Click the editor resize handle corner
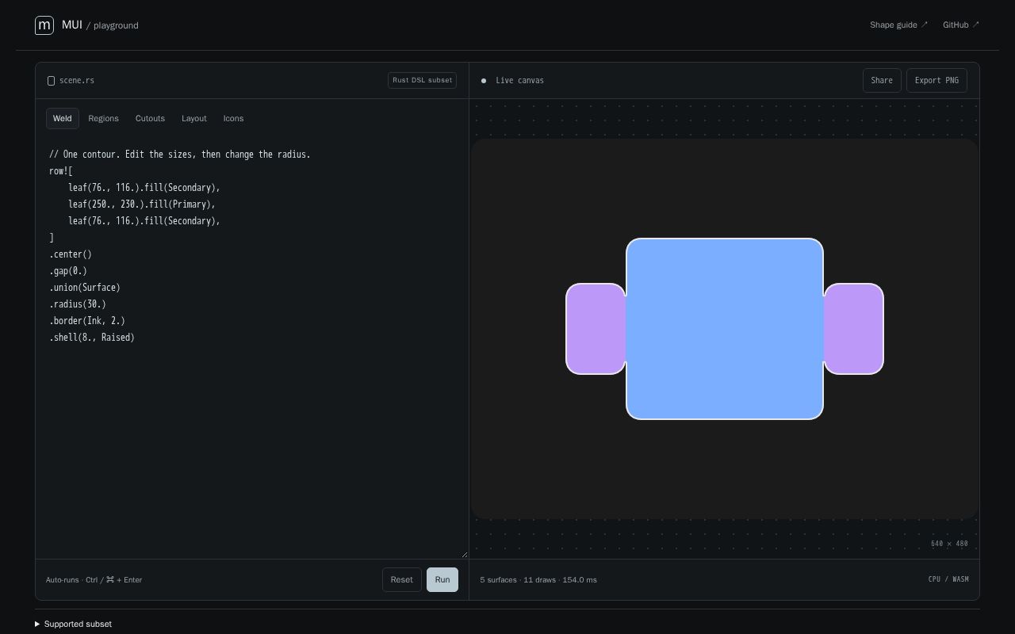Viewport: 1015px width, 634px height. coord(465,554)
